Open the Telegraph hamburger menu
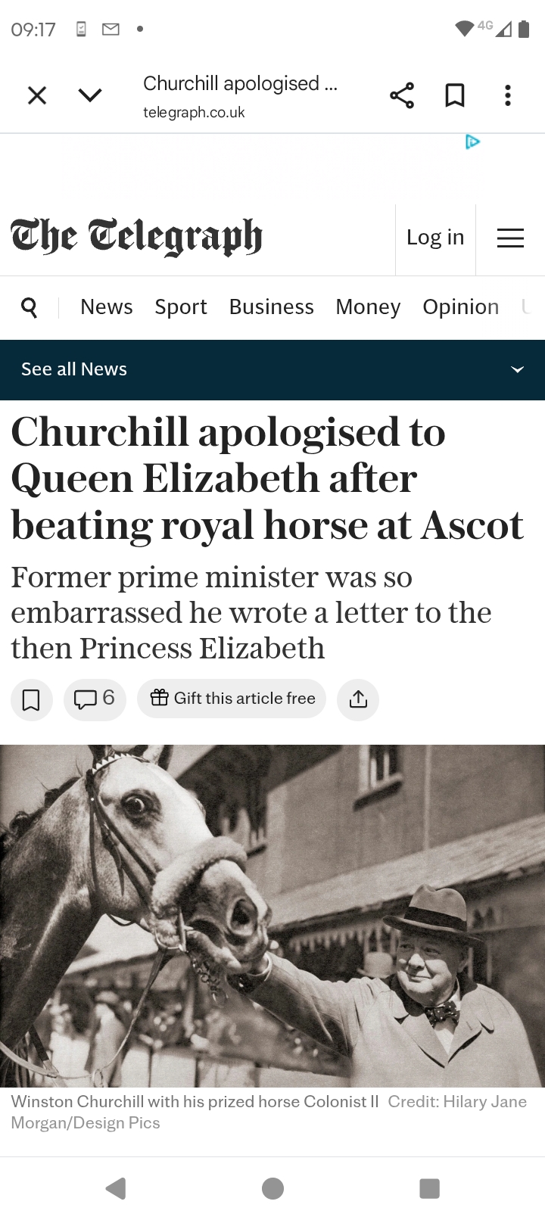The height and width of the screenshot is (1220, 545). coord(510,238)
